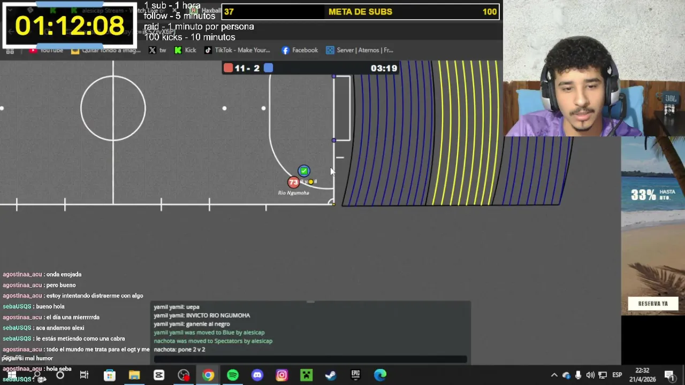Focus the Haxball chat input field
This screenshot has height=385, width=685.
[x=310, y=359]
